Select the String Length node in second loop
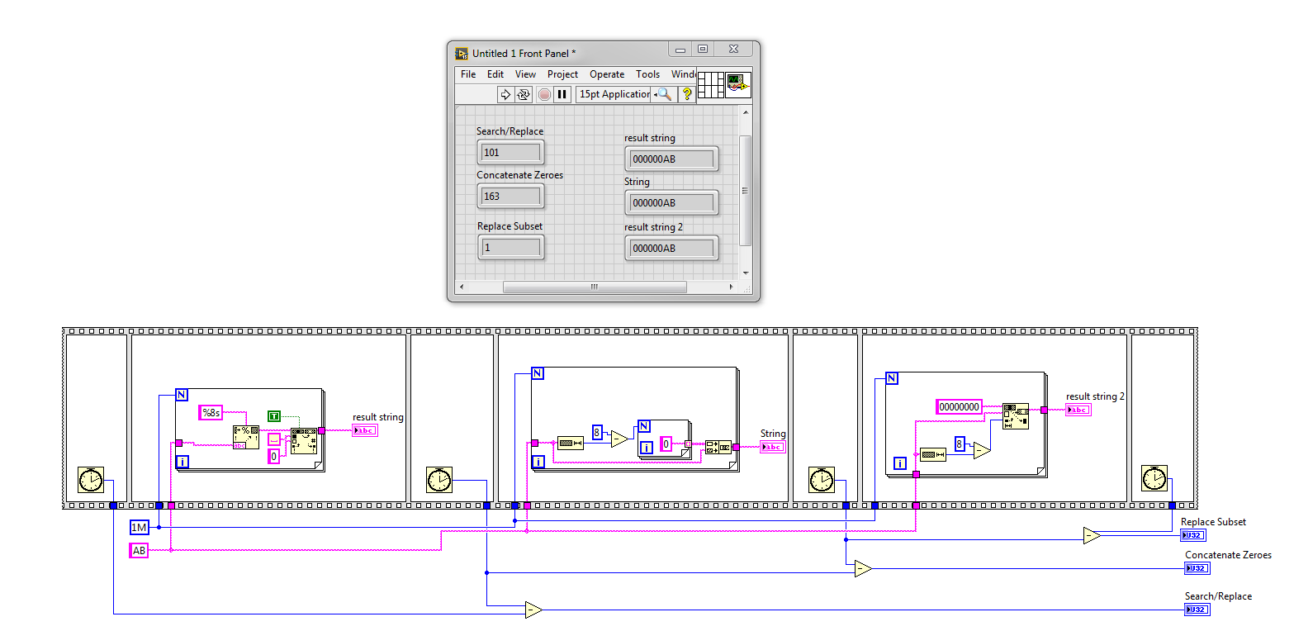This screenshot has width=1294, height=631. click(571, 444)
